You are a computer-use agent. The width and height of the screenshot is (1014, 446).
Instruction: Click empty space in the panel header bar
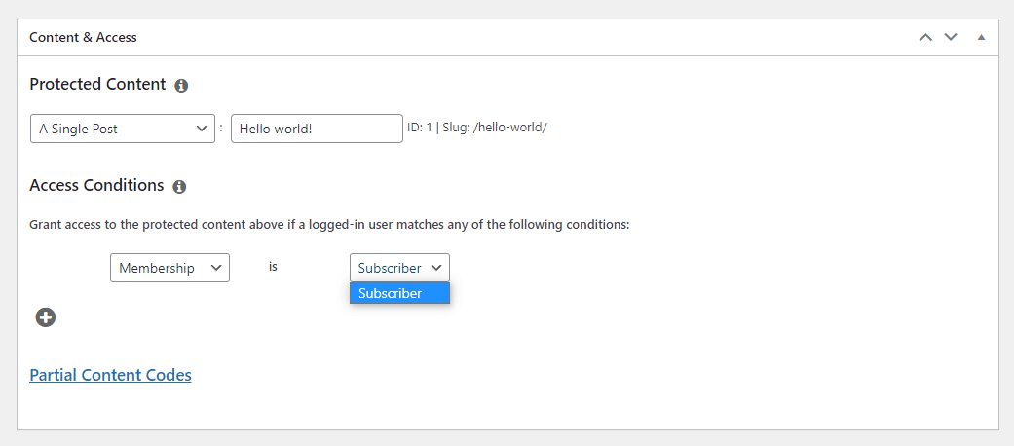[x=517, y=37]
